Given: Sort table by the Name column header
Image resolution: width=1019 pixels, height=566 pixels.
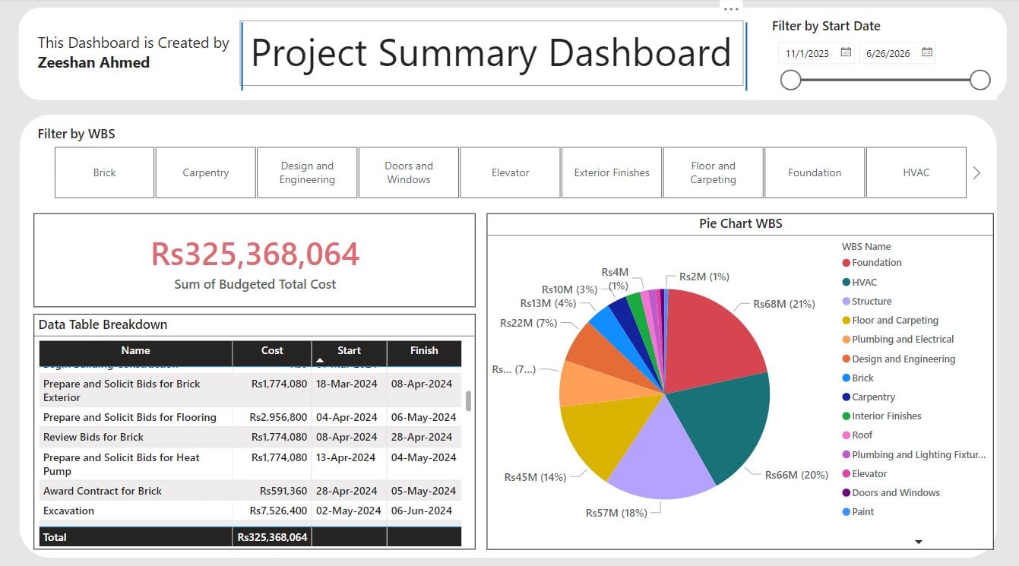Looking at the screenshot, I should click(x=135, y=351).
